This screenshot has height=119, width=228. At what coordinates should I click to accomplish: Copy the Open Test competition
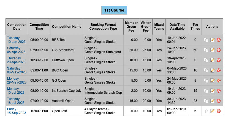(x=206, y=111)
